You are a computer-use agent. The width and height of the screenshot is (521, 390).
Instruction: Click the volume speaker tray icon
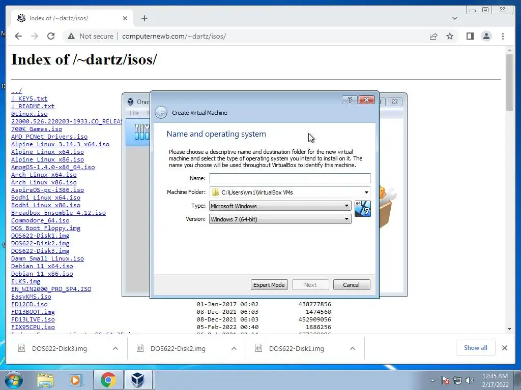click(469, 380)
